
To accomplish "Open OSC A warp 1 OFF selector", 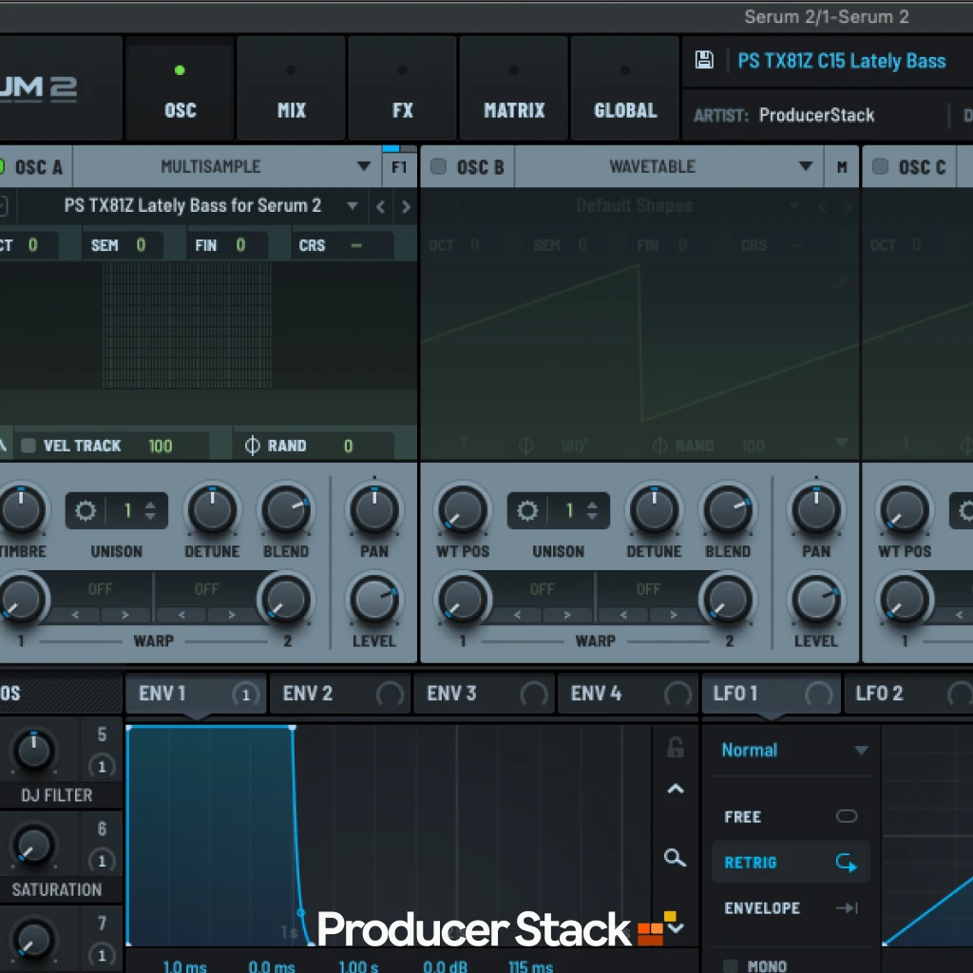I will [100, 589].
